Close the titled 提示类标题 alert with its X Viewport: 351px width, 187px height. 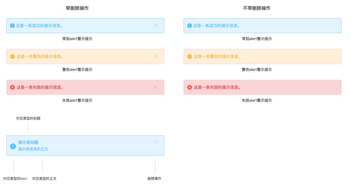click(x=155, y=142)
